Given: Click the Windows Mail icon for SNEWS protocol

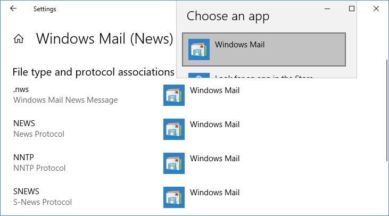Looking at the screenshot, I should (x=174, y=197).
